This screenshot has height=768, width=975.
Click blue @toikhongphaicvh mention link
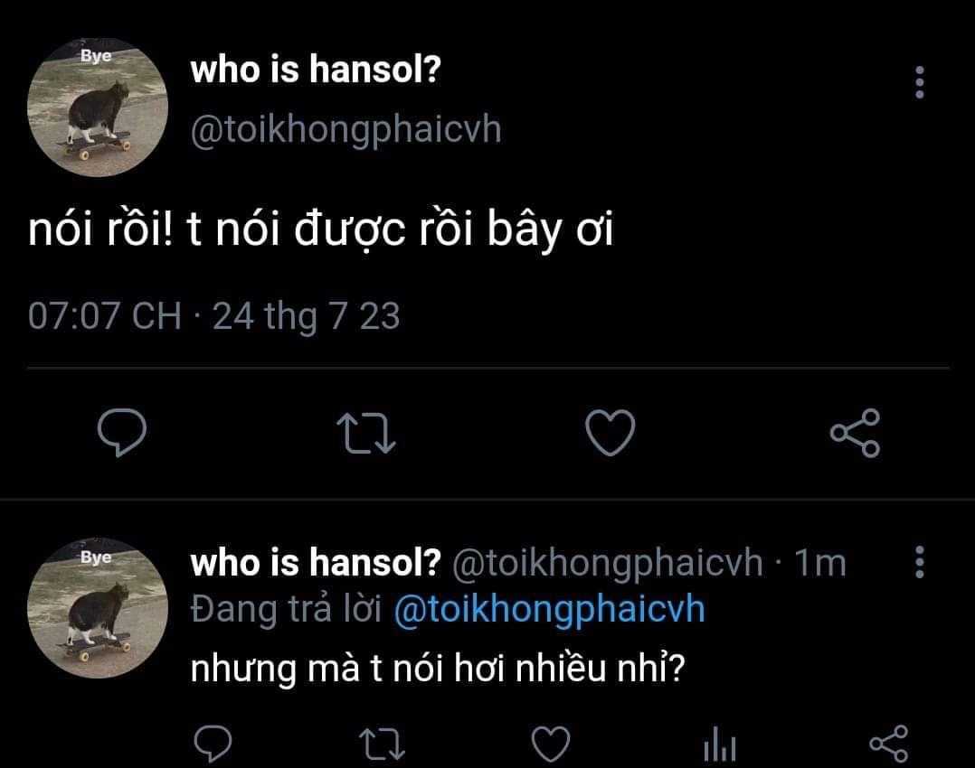pos(550,609)
